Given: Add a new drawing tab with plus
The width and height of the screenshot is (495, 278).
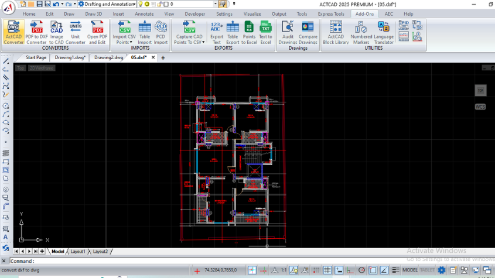Looking at the screenshot, I should point(163,58).
